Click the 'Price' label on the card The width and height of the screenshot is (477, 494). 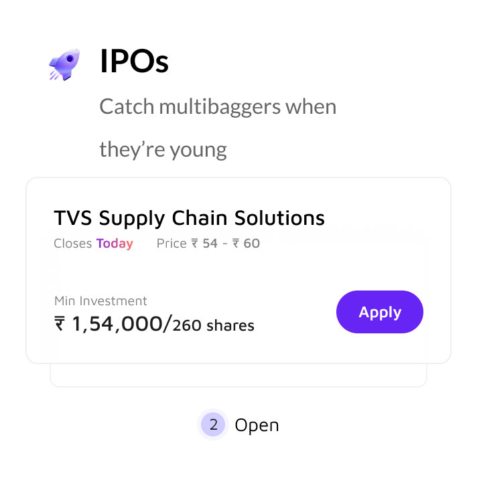172,244
